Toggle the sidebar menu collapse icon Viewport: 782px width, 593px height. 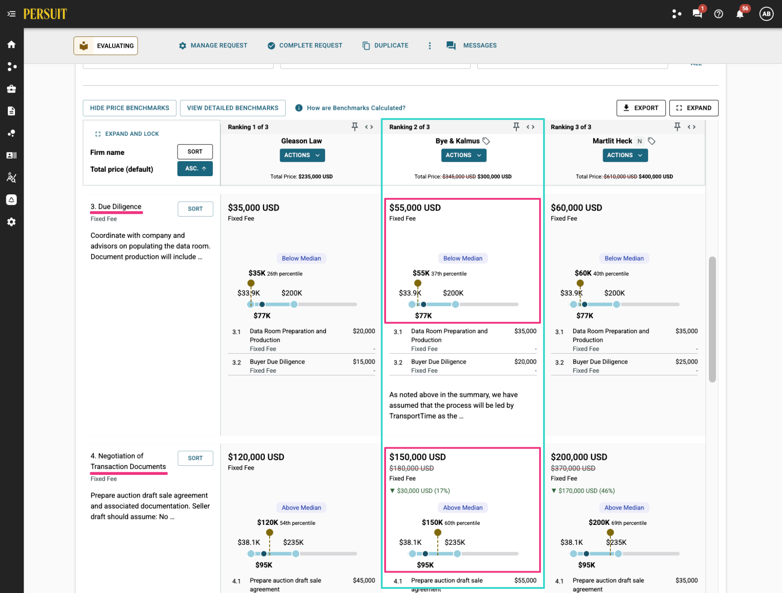[11, 14]
